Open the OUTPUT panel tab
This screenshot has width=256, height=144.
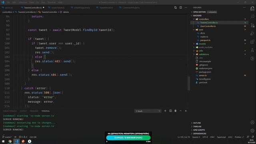[x=23, y=111]
